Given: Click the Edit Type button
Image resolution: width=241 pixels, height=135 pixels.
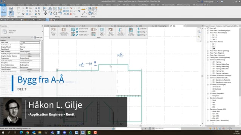Looking at the screenshot, I should click(38, 37).
